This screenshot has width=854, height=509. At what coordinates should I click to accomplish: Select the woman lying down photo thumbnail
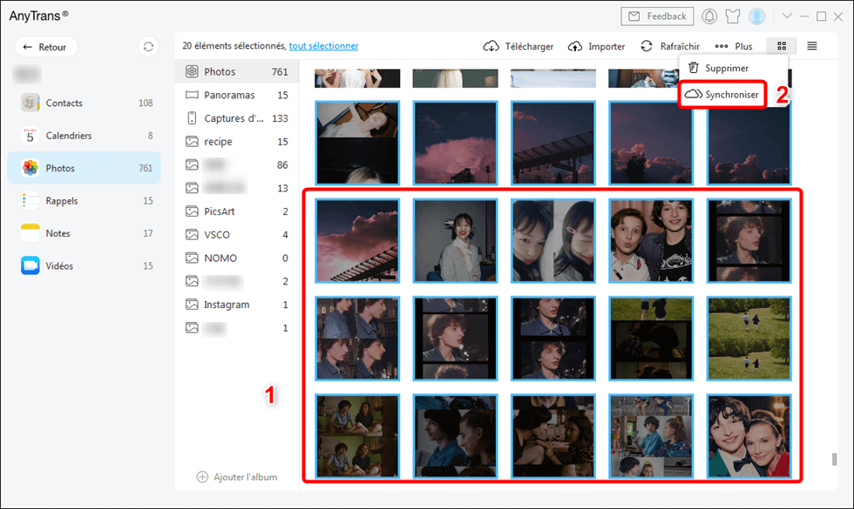click(356, 143)
